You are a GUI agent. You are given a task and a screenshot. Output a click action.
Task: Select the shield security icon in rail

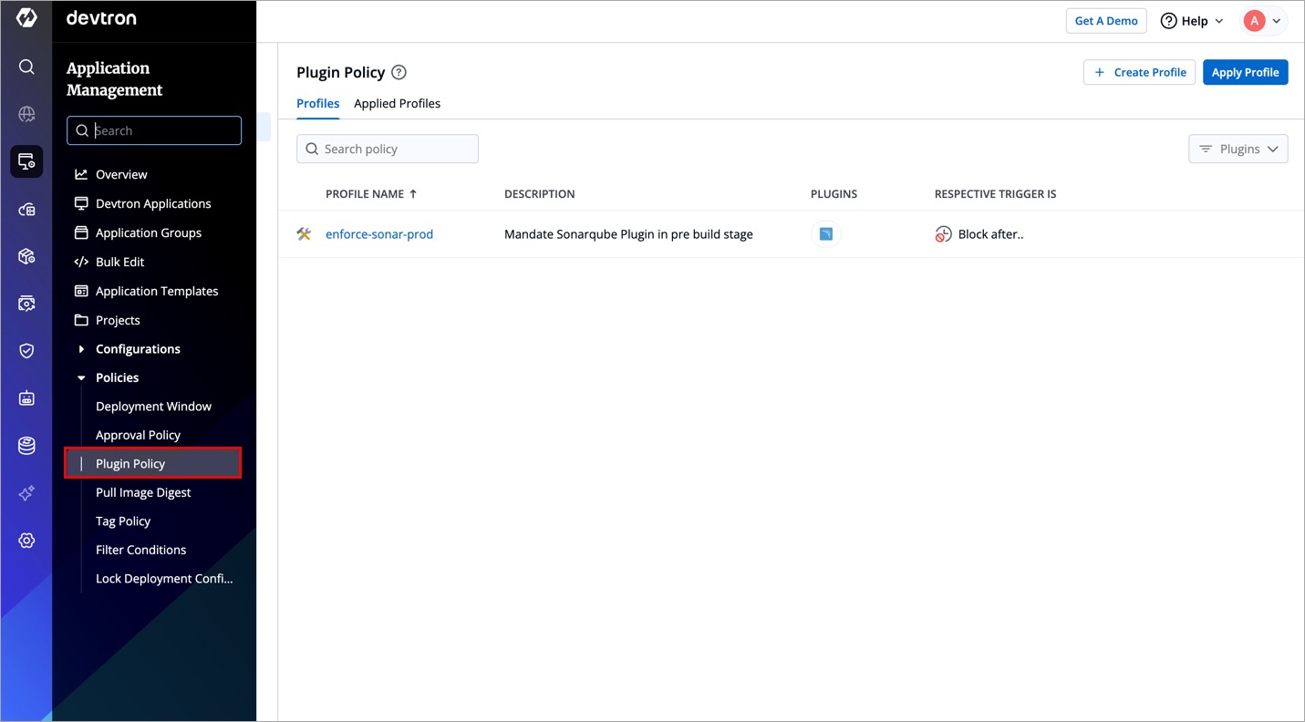click(x=26, y=351)
